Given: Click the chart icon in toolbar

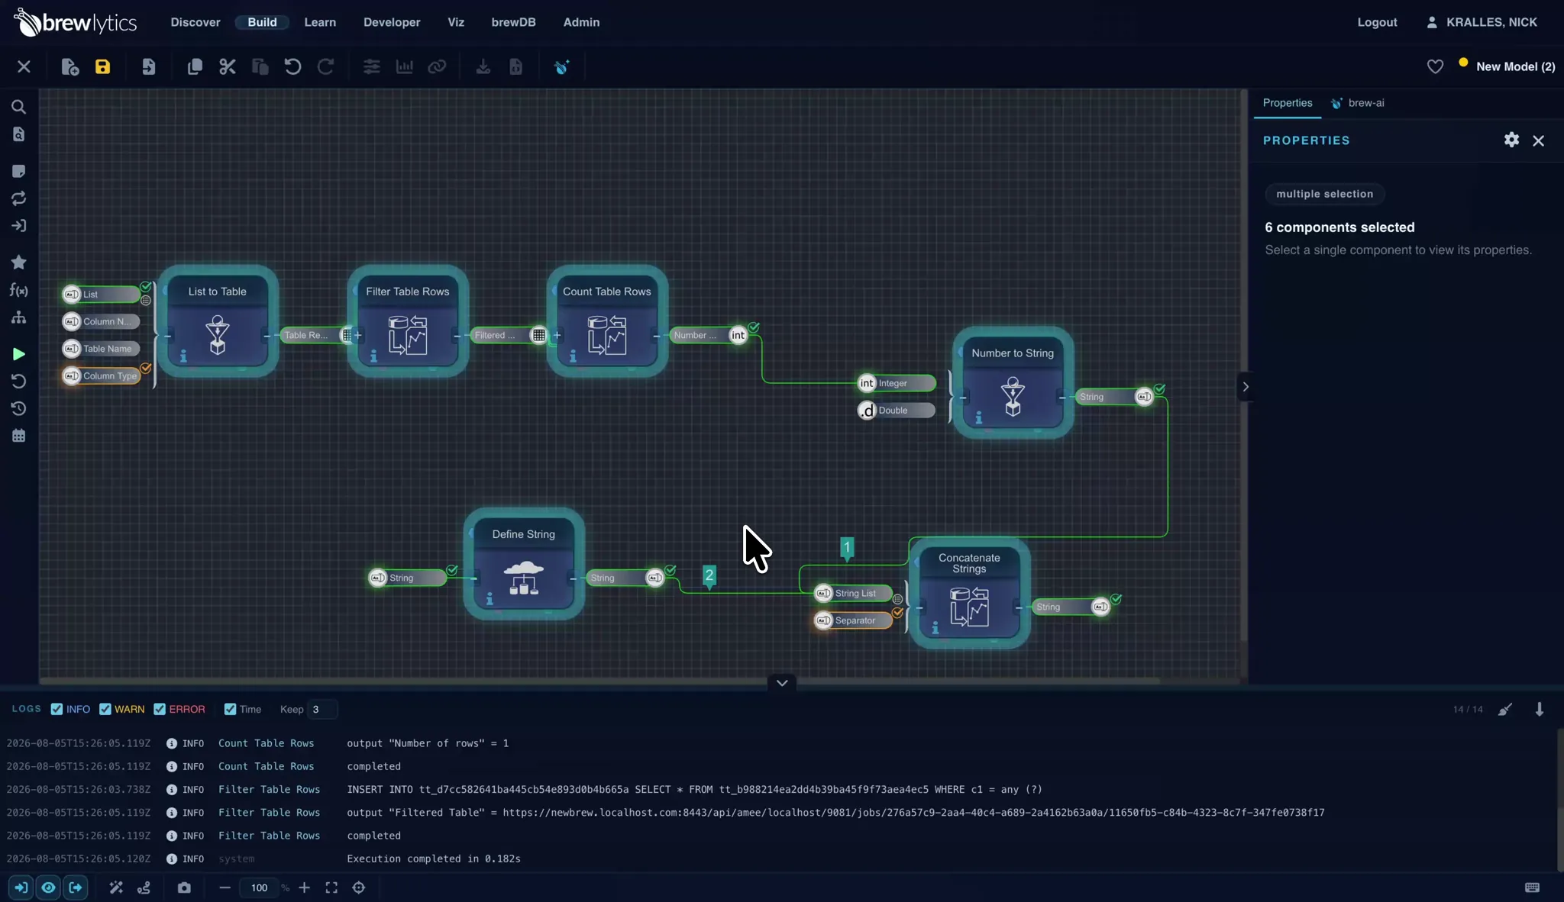Looking at the screenshot, I should [404, 67].
